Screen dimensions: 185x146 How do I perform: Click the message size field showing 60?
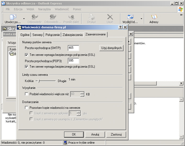(x=75, y=94)
